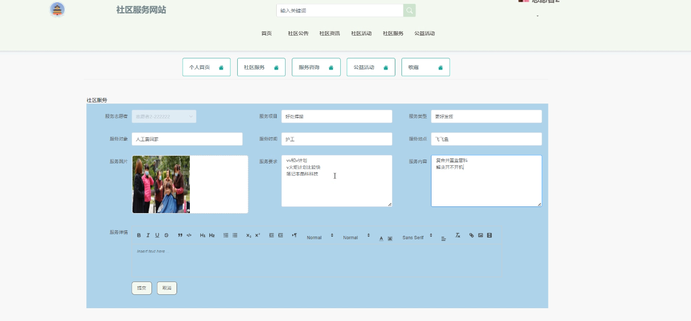
Task: Click the 服务类型 input field
Action: 487,116
